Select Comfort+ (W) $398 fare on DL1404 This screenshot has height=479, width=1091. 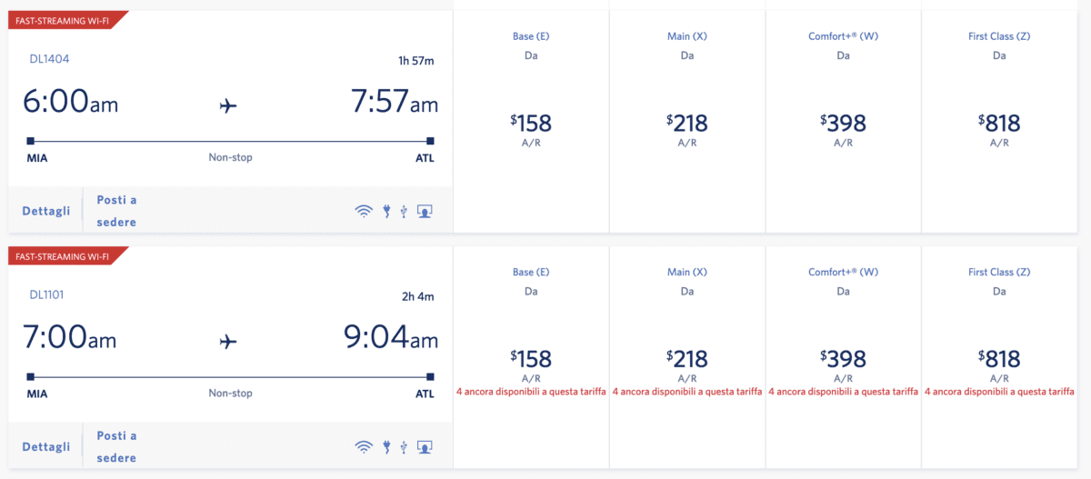843,121
